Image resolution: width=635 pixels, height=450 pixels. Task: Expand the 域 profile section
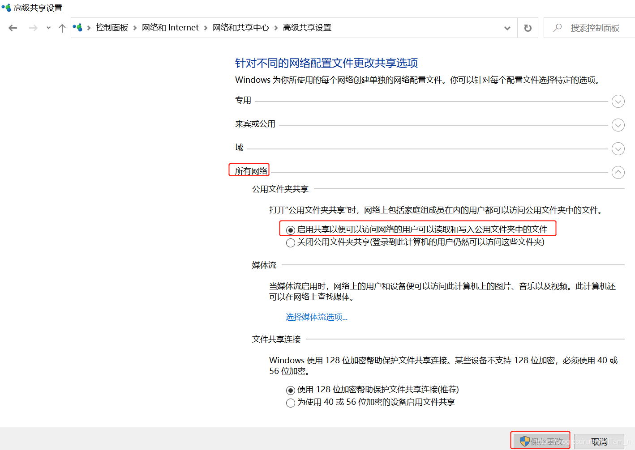[618, 149]
